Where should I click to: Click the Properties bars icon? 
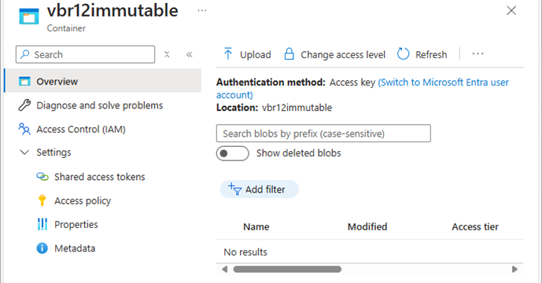point(42,224)
